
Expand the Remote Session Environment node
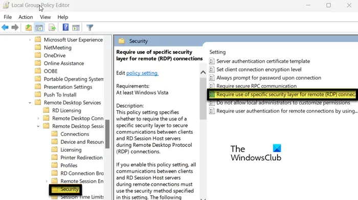pos(47,181)
